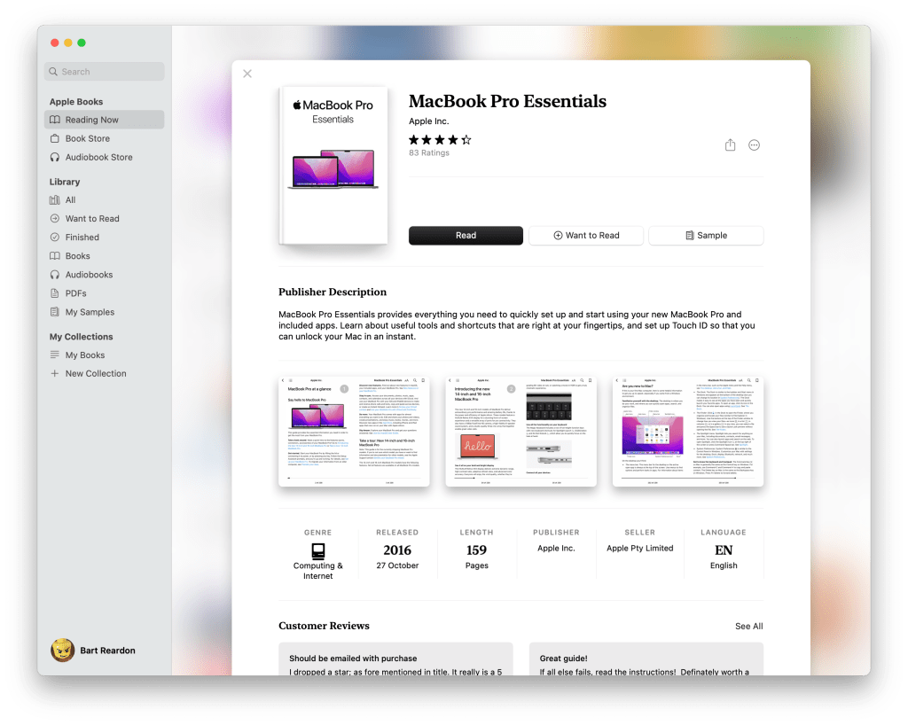Viewport: 908px width, 725px height.
Task: Click Bart Reardon's account avatar
Action: 63,651
